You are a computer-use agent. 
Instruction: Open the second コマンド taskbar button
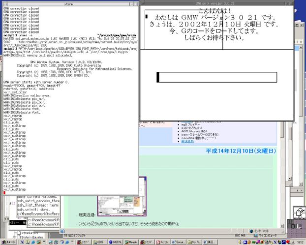(147, 242)
